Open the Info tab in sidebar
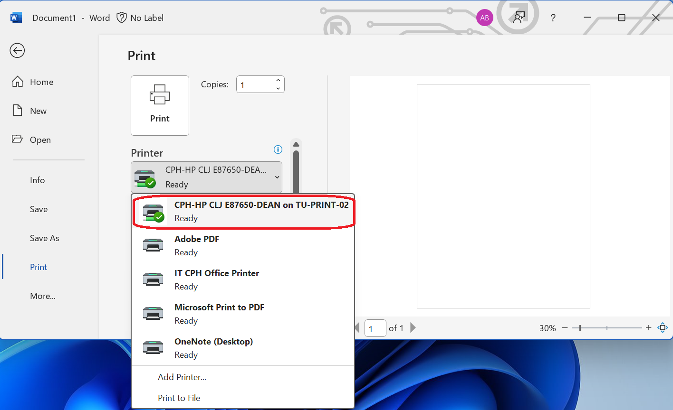 37,180
